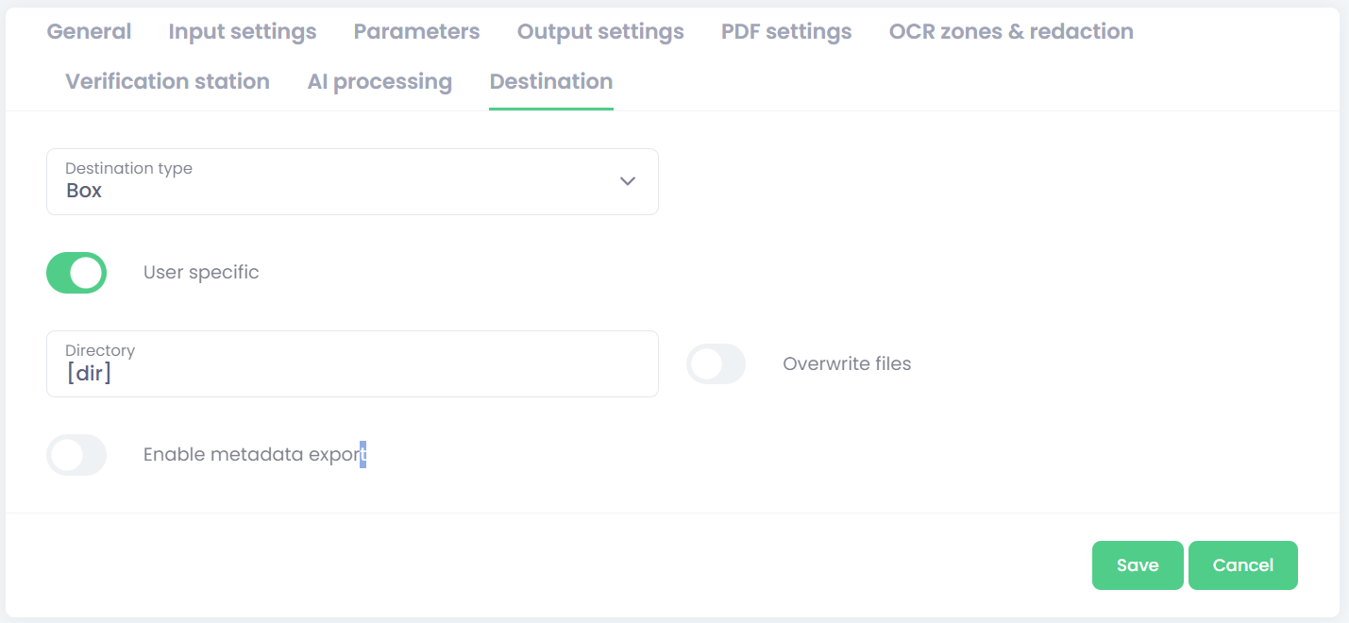Enable the Overwrite files toggle
Image resolution: width=1349 pixels, height=623 pixels.
click(716, 364)
